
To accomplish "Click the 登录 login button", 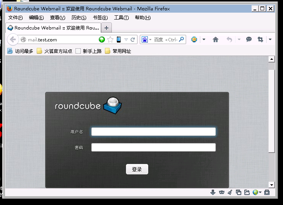I will point(137,169).
